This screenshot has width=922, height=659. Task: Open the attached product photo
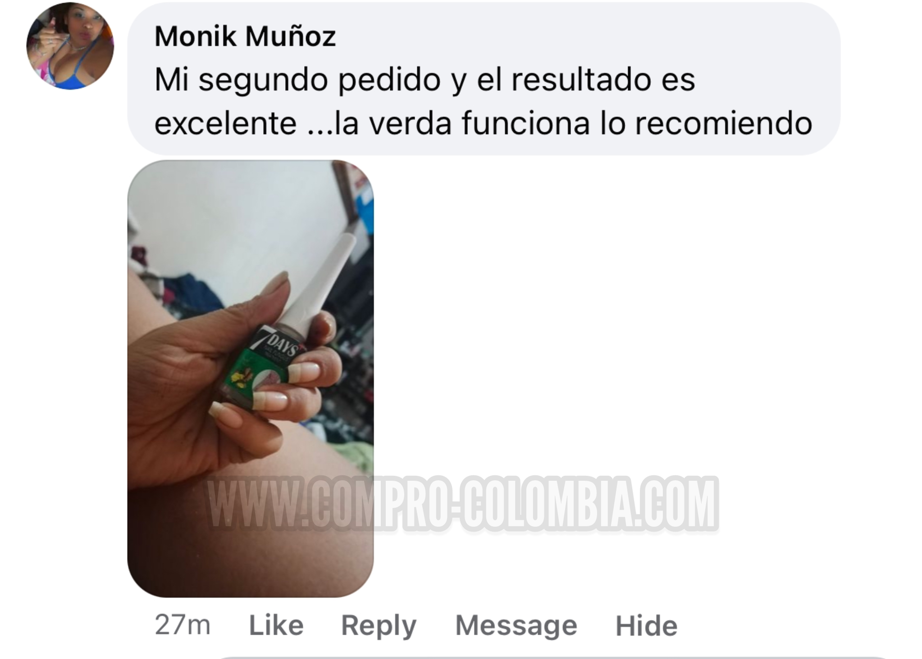click(251, 379)
